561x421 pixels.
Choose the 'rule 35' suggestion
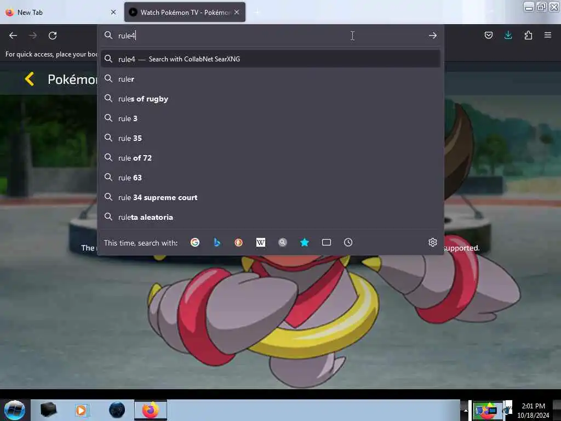[x=271, y=138]
